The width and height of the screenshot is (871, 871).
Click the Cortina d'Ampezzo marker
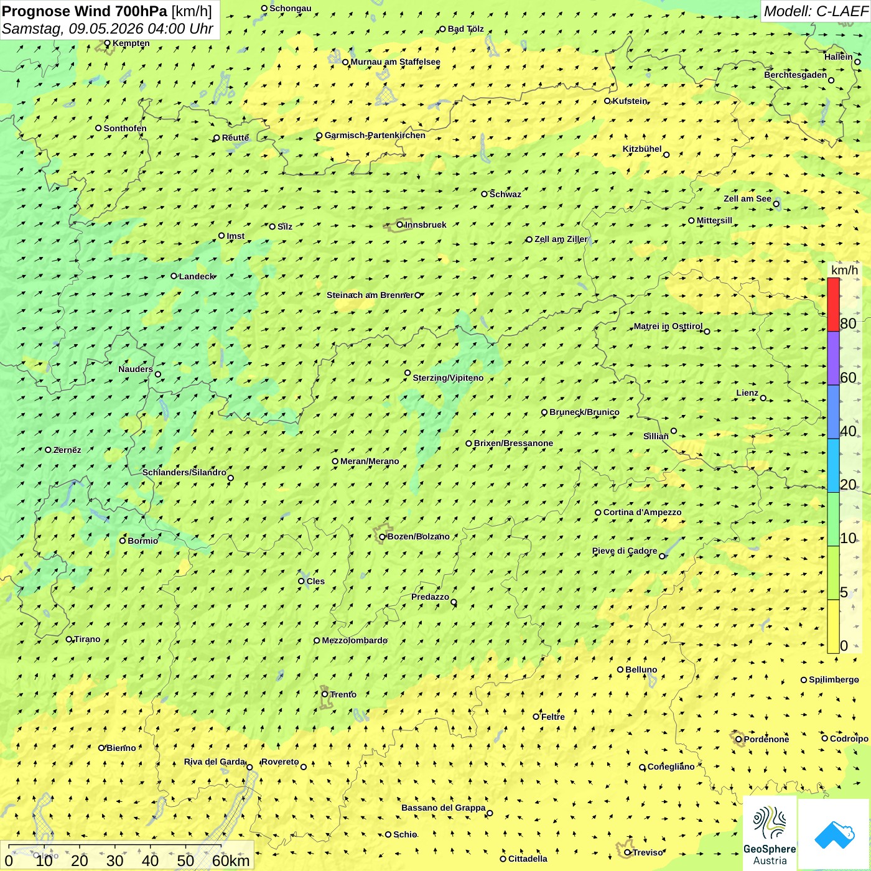click(x=599, y=513)
